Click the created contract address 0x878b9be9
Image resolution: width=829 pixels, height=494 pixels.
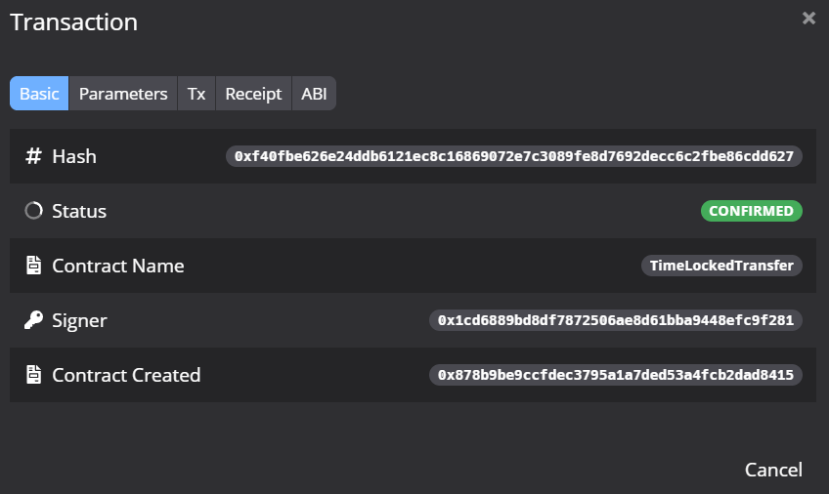point(616,375)
